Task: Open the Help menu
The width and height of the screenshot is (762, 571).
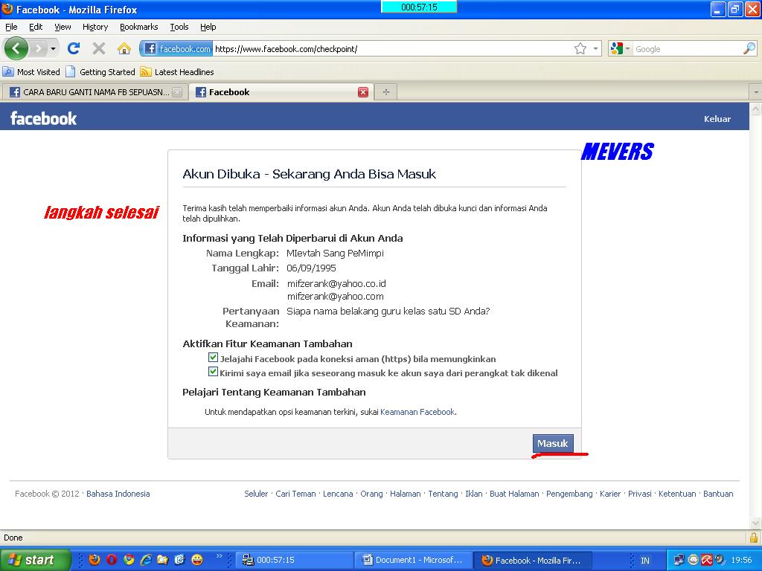Action: [x=208, y=27]
